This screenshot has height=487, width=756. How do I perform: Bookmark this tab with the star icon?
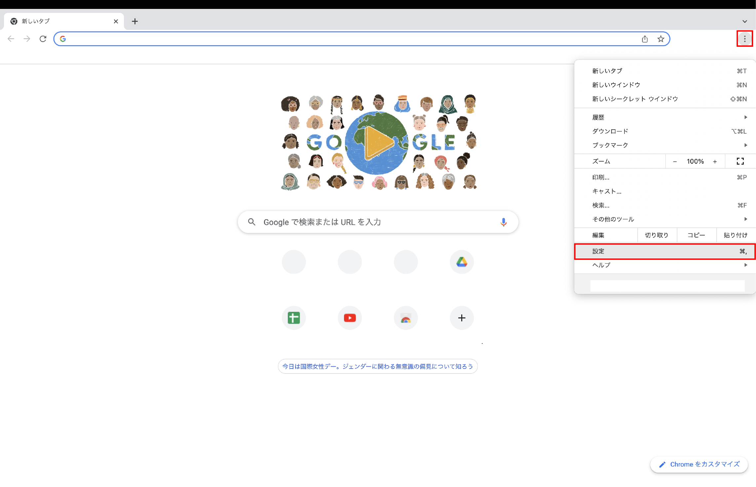(x=661, y=39)
